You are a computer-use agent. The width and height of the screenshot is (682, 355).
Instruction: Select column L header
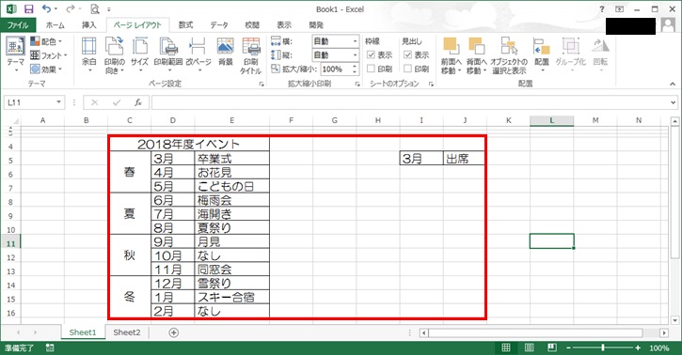551,120
